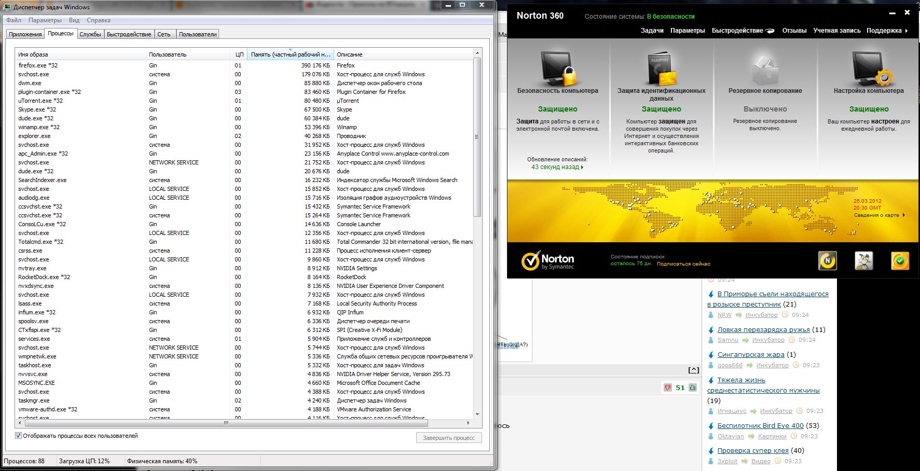Open the Файл menu in Task Manager

[14, 20]
